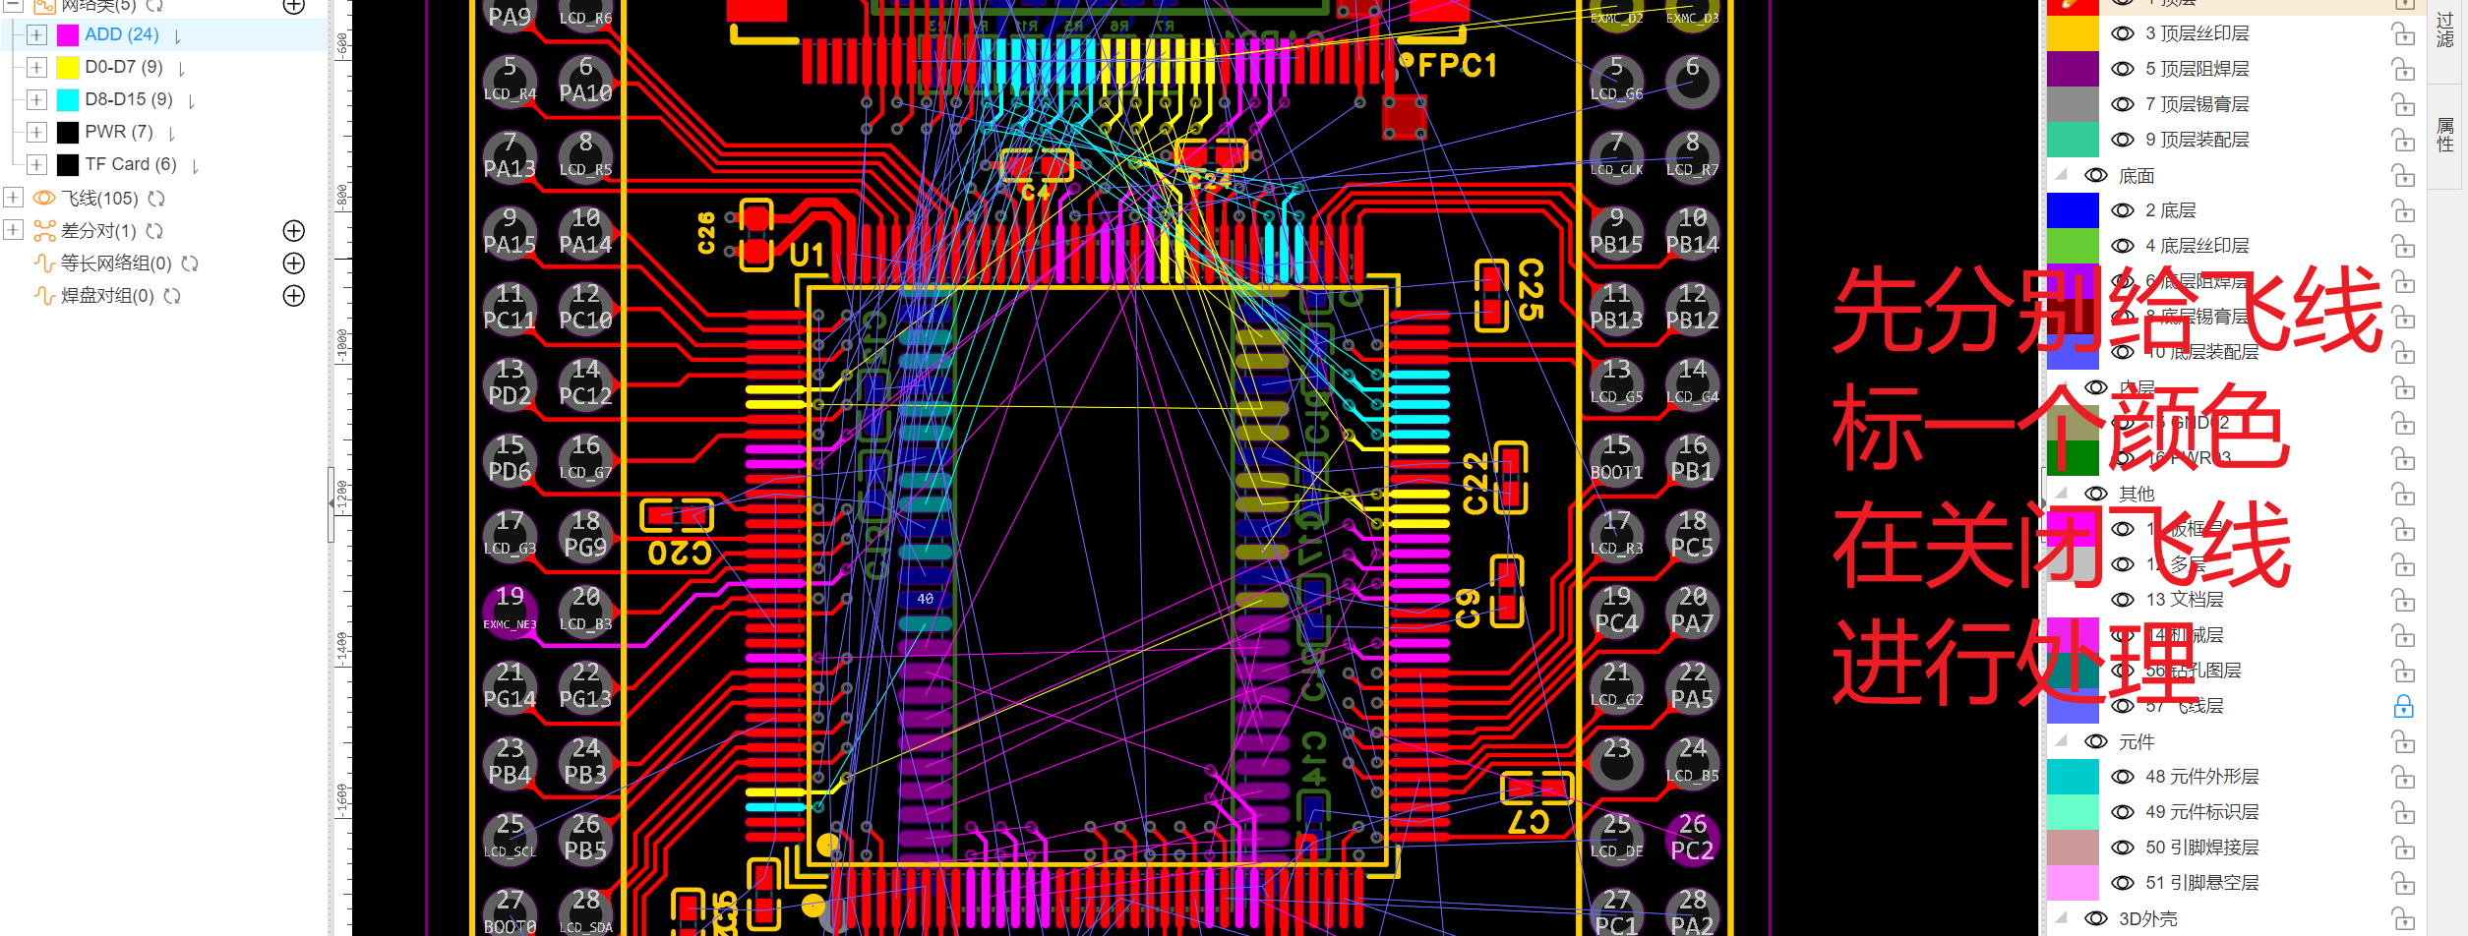The width and height of the screenshot is (2468, 936).
Task: Click the sort arrow beside D8-D15 (9)
Action: [191, 102]
